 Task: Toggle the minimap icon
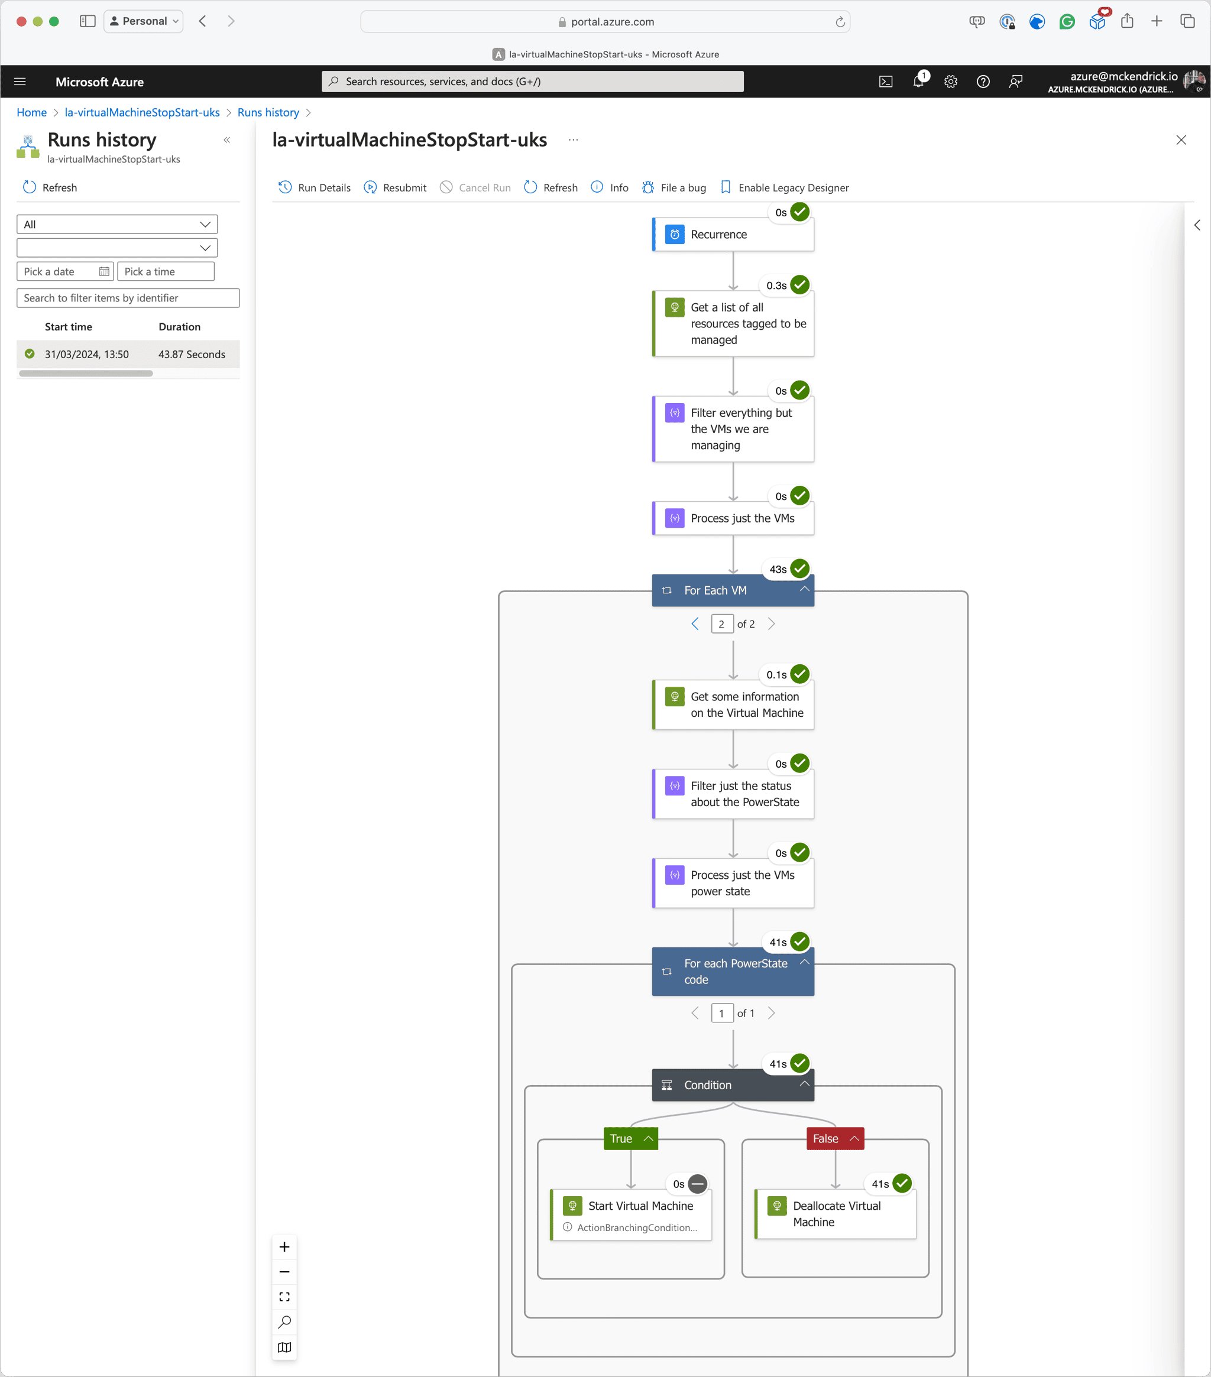pos(284,1347)
